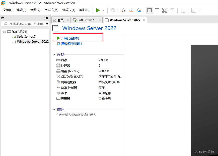Image resolution: width=218 pixels, height=156 pixels.
Task: Click the large VM icon beside the title
Action: (x=56, y=29)
